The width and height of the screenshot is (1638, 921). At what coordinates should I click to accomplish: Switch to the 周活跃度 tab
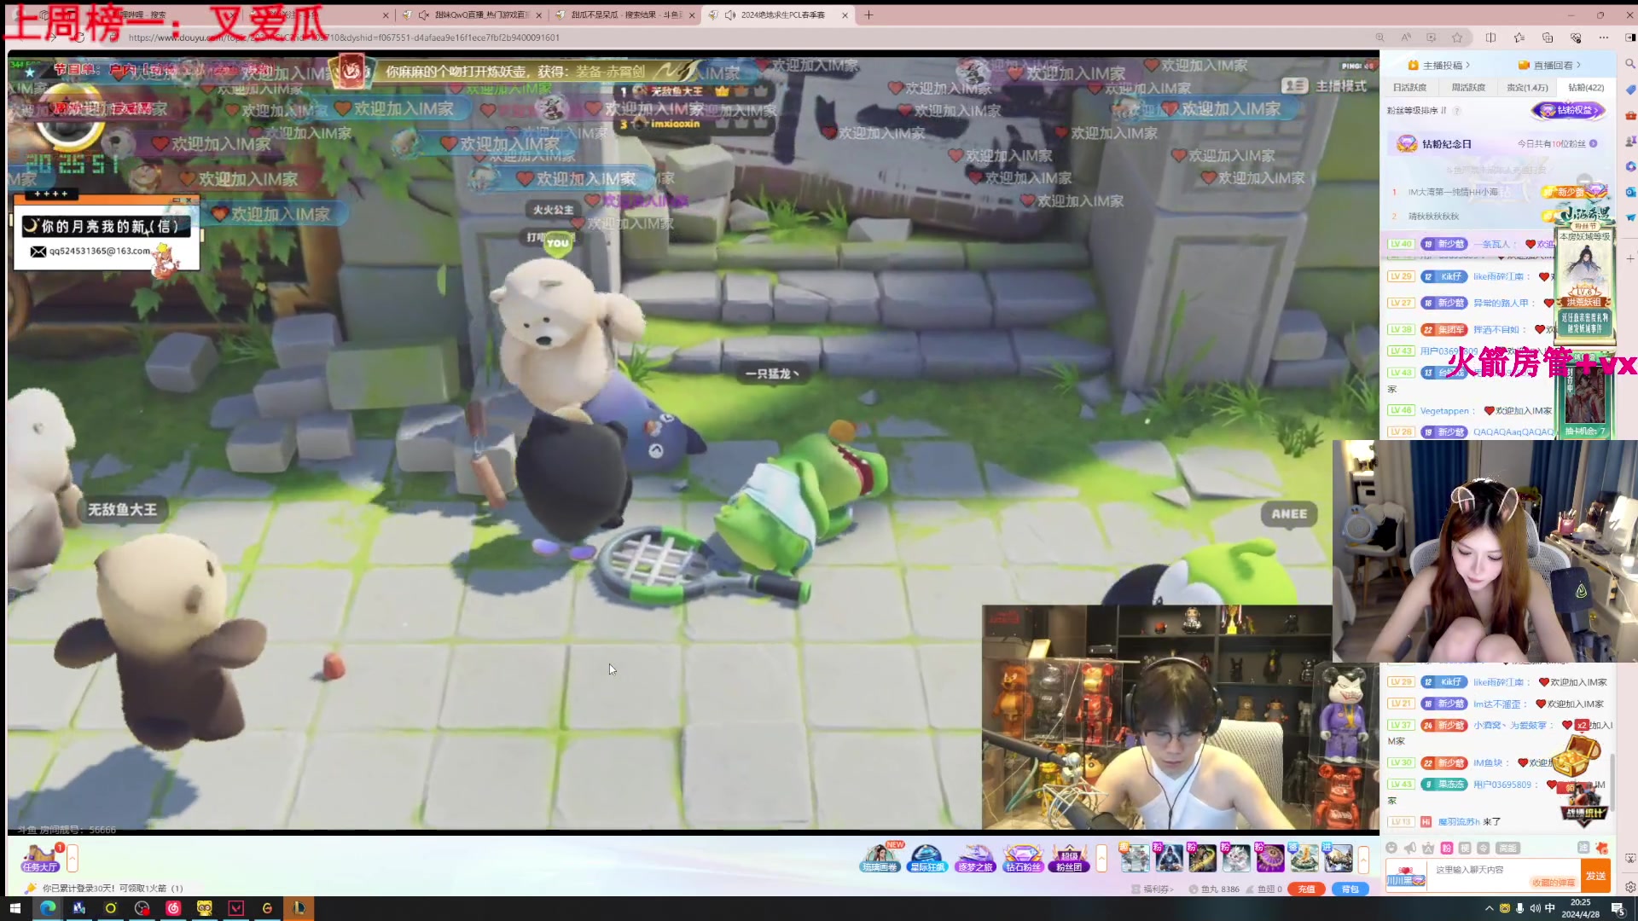(x=1468, y=87)
